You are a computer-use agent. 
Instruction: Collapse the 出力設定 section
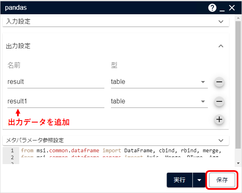221,46
